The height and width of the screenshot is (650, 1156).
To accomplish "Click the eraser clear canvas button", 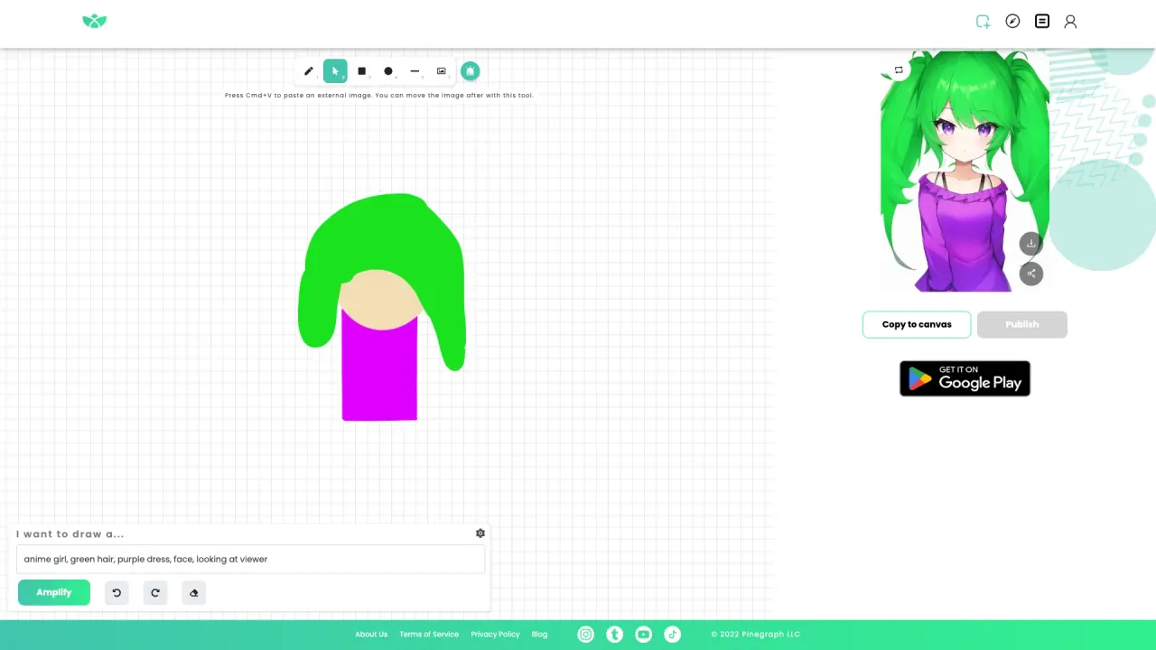I will (x=194, y=593).
